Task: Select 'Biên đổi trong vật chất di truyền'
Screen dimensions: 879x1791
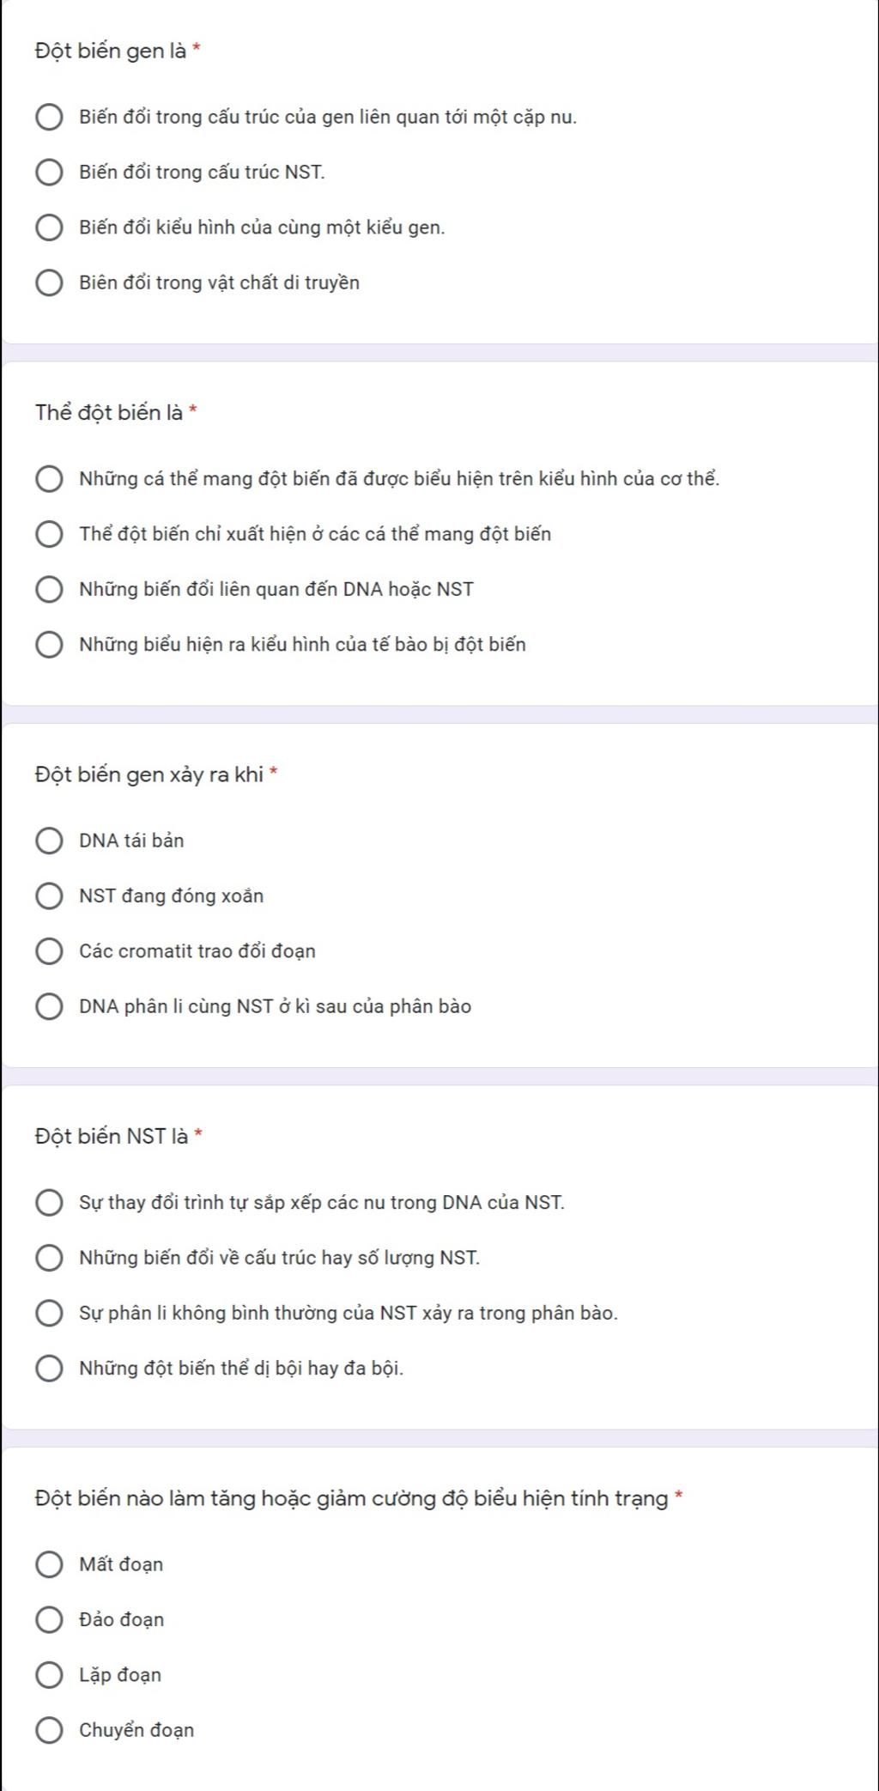Action: tap(49, 283)
